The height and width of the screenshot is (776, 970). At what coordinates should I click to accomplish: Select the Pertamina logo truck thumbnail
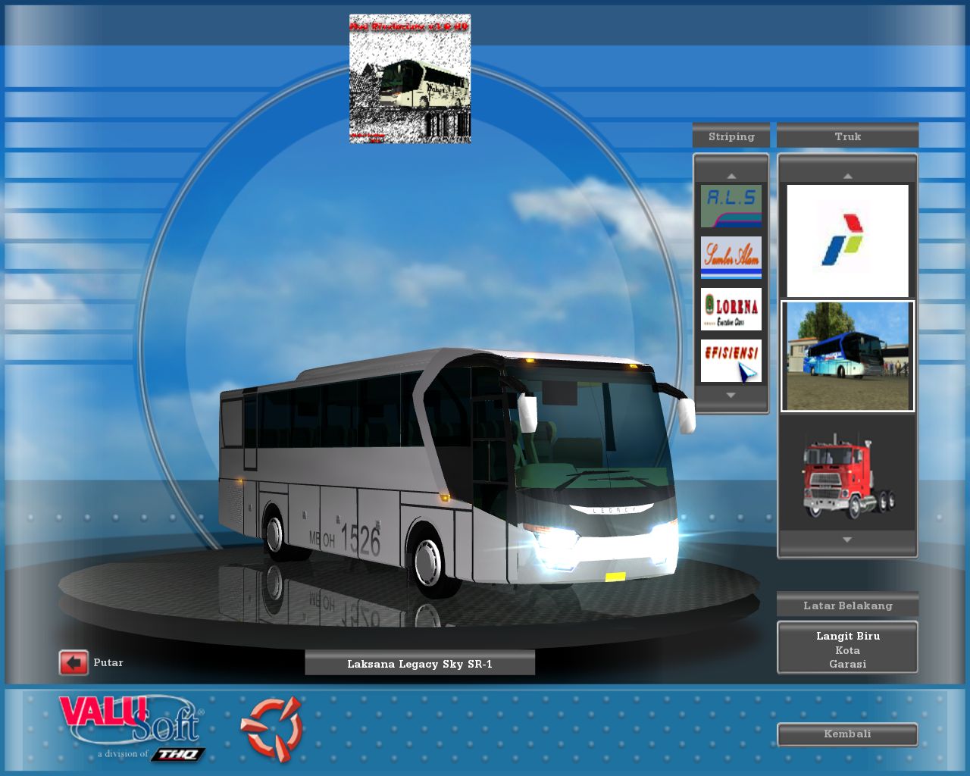click(x=847, y=240)
